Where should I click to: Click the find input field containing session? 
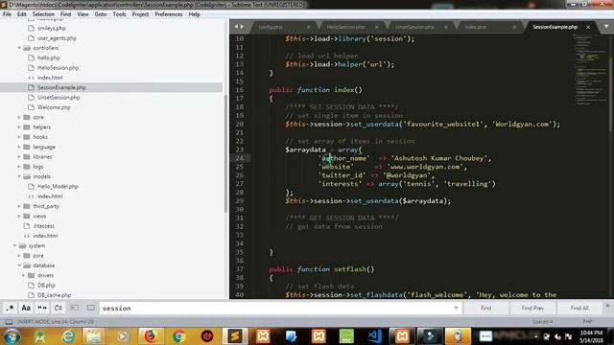276,308
